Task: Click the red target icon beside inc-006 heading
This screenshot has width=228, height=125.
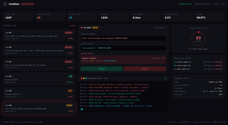Action: 82,28
